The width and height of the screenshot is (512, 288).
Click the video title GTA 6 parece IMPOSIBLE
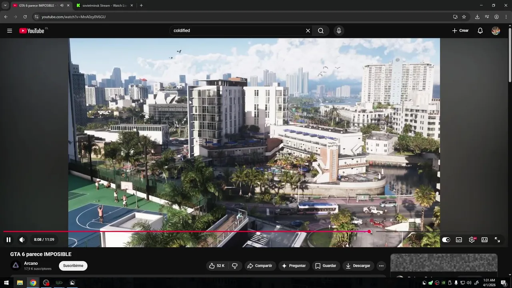(x=41, y=254)
